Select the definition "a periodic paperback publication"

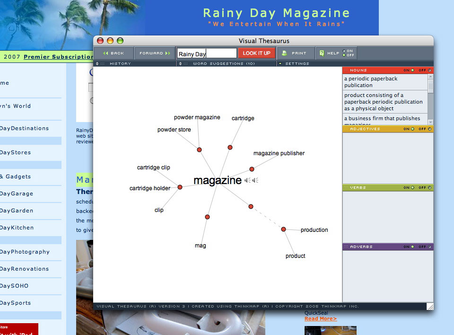click(385, 82)
